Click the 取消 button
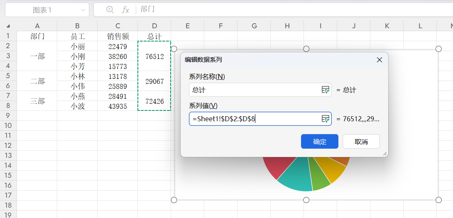The height and width of the screenshot is (218, 453). pos(361,142)
